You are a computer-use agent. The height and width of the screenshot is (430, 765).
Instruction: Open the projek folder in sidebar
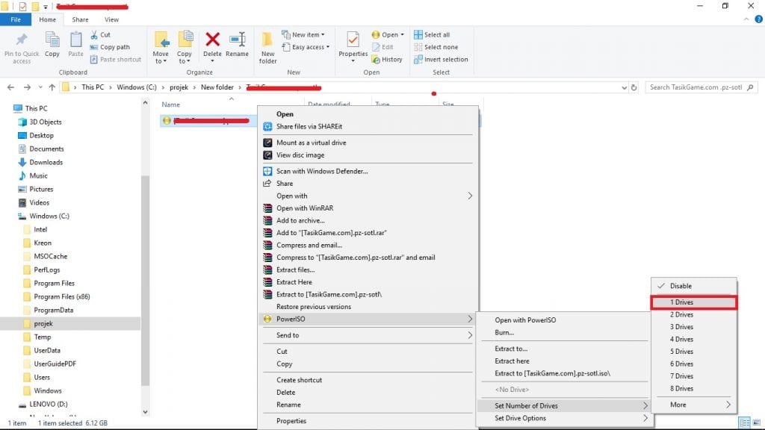[x=43, y=323]
